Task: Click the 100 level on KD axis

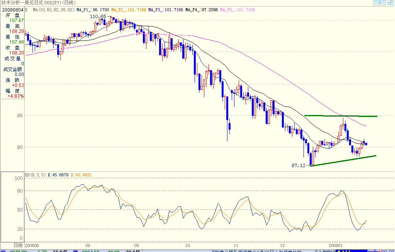Action: [x=19, y=178]
